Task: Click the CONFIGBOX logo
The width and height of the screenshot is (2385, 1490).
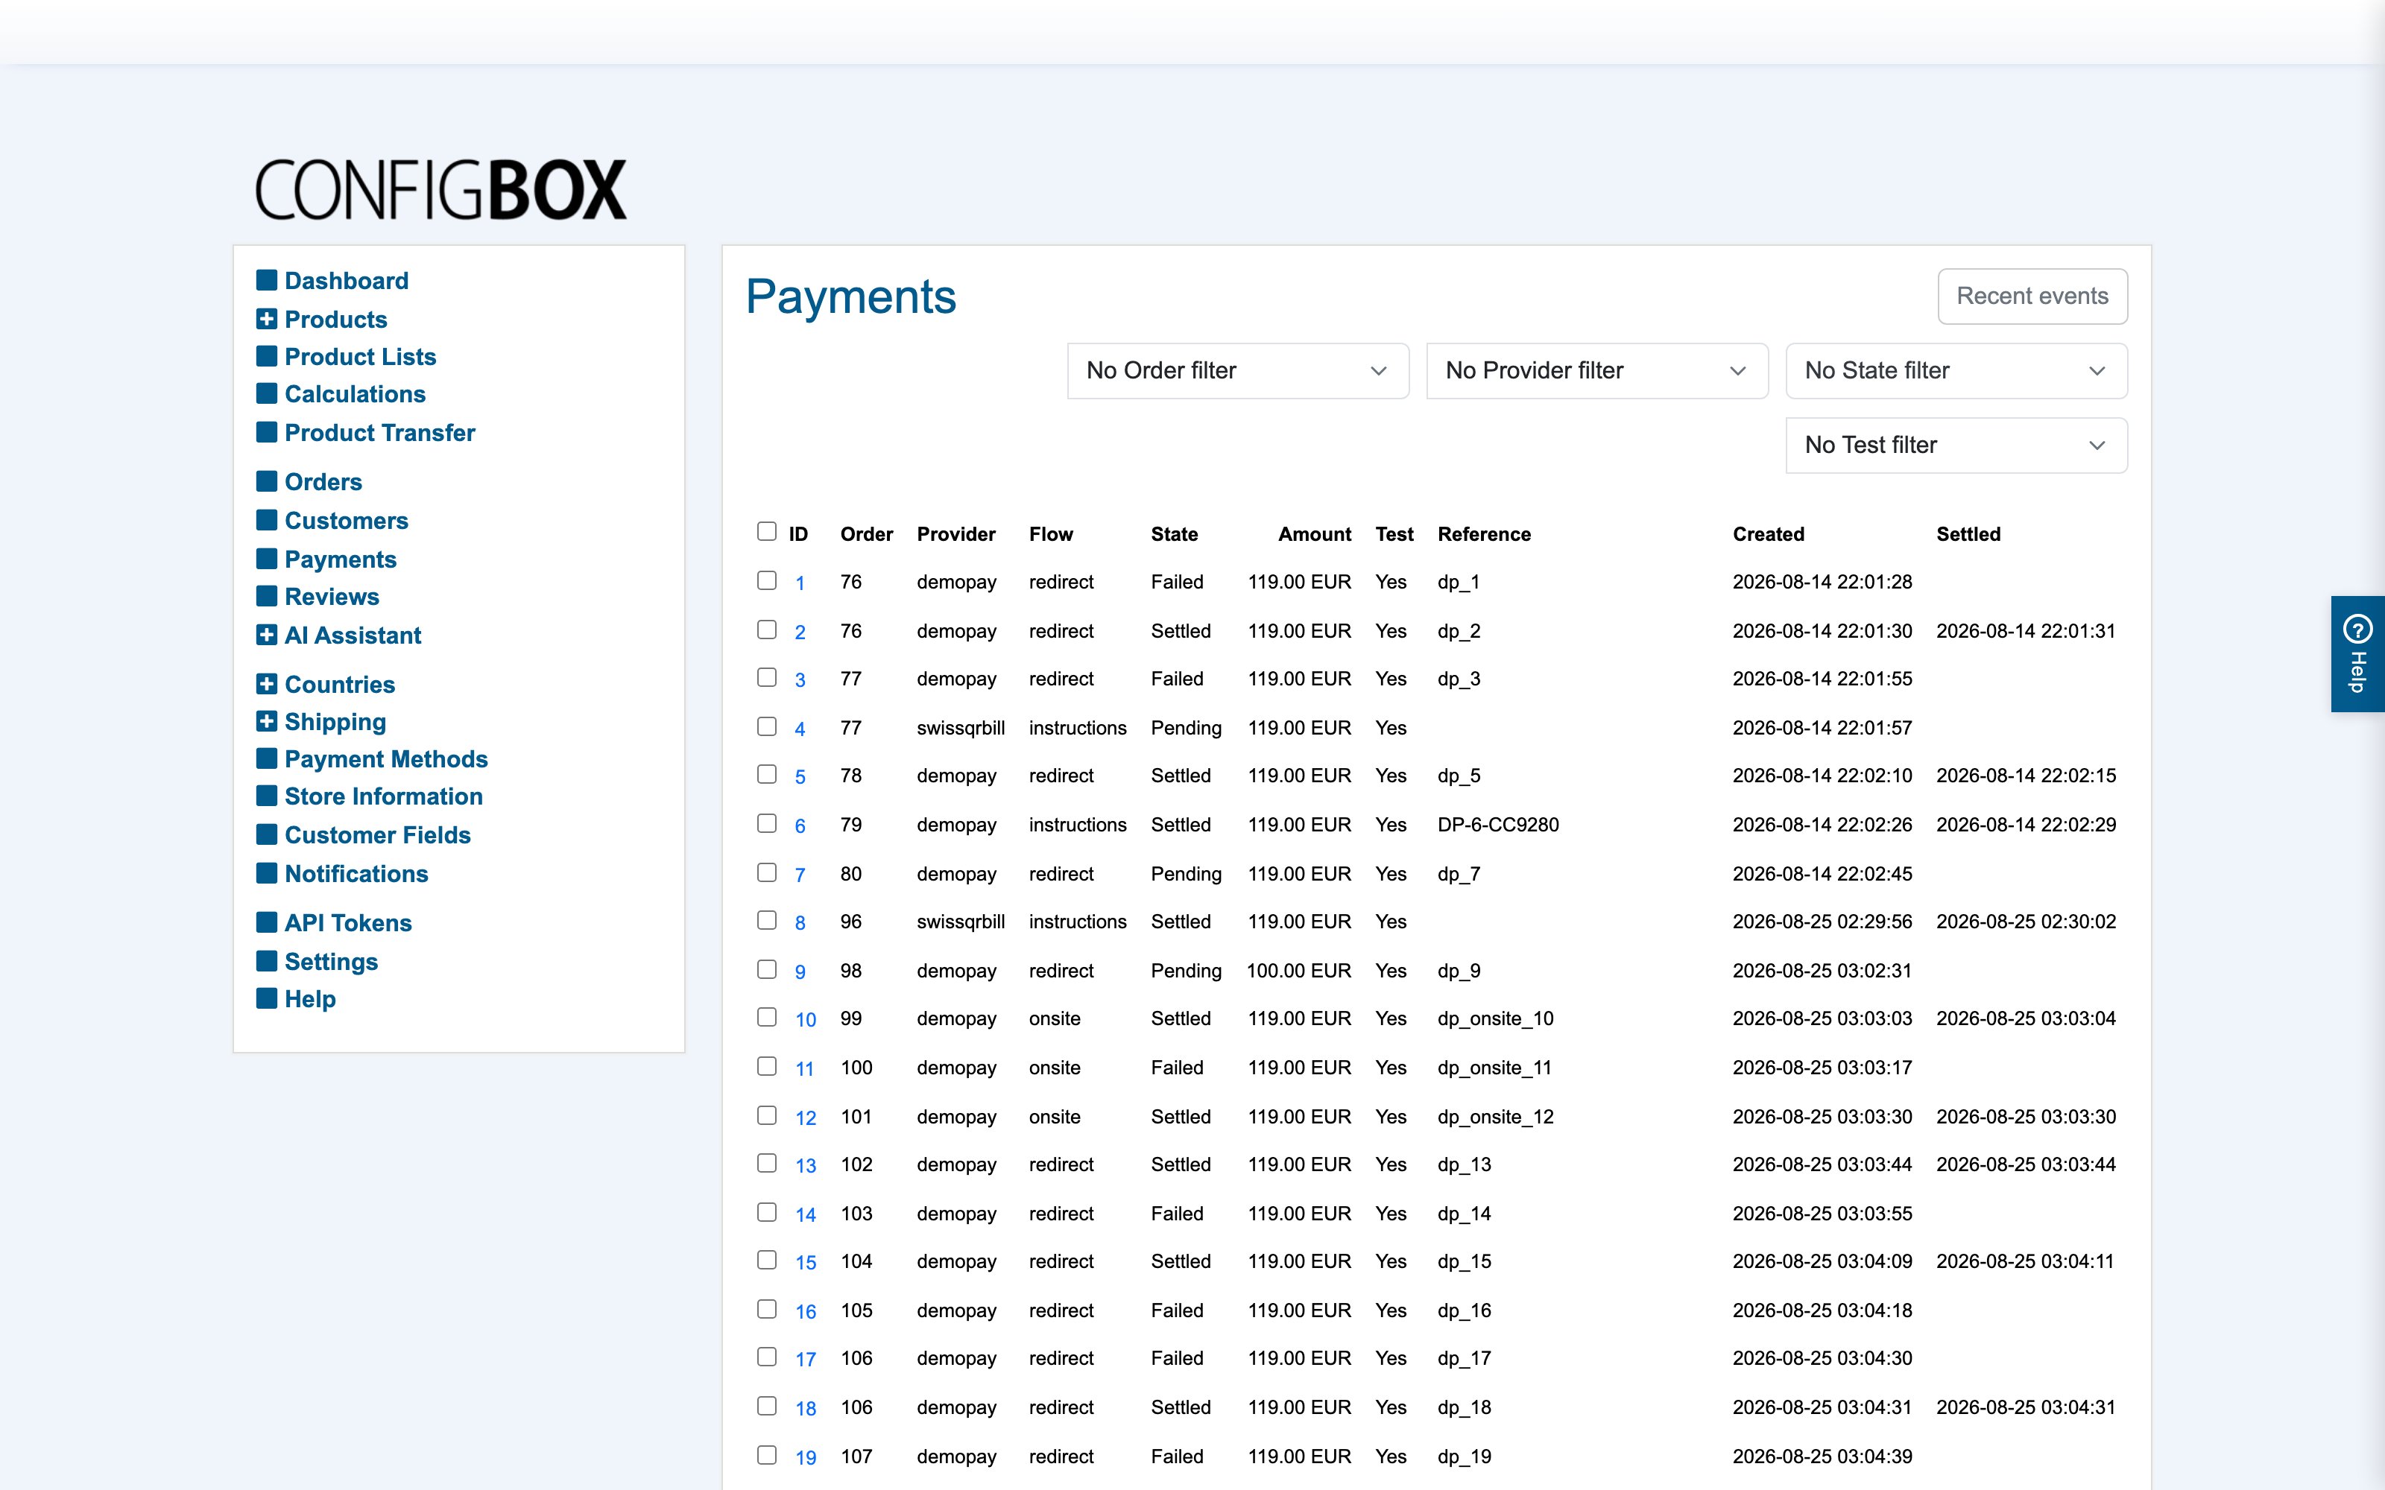Action: click(x=440, y=189)
